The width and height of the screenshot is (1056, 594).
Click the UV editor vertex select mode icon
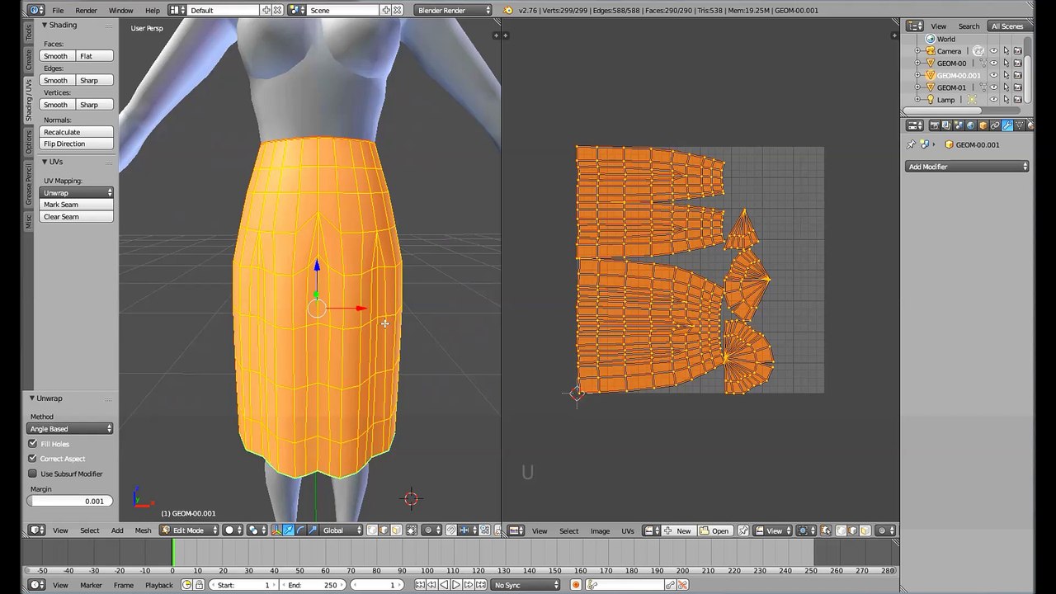[x=841, y=530]
